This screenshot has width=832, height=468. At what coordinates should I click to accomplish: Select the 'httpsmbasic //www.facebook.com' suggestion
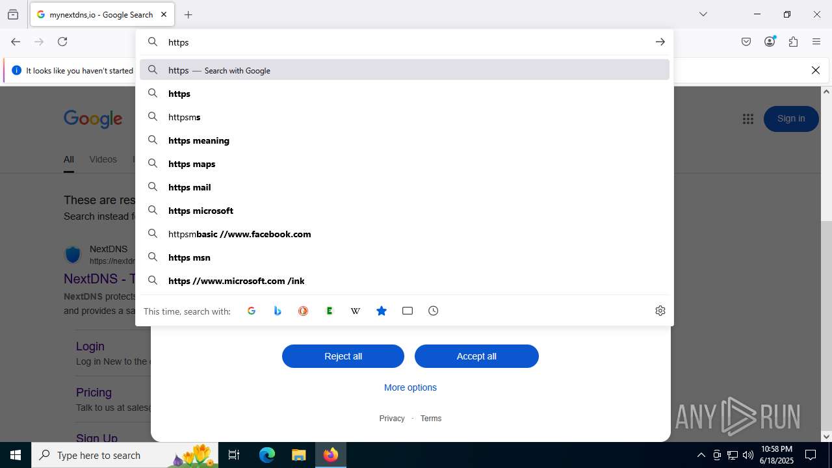point(404,234)
